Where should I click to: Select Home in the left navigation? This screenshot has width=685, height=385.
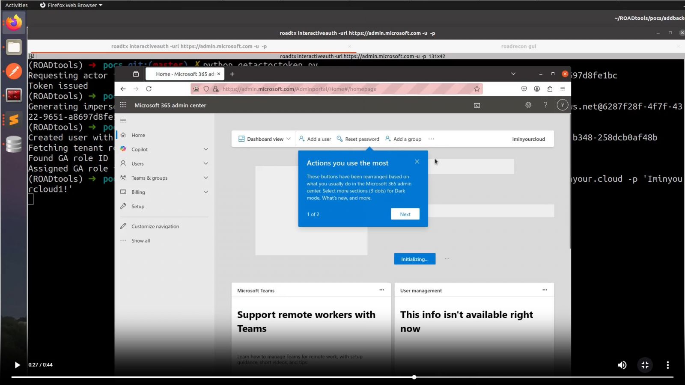pos(138,135)
